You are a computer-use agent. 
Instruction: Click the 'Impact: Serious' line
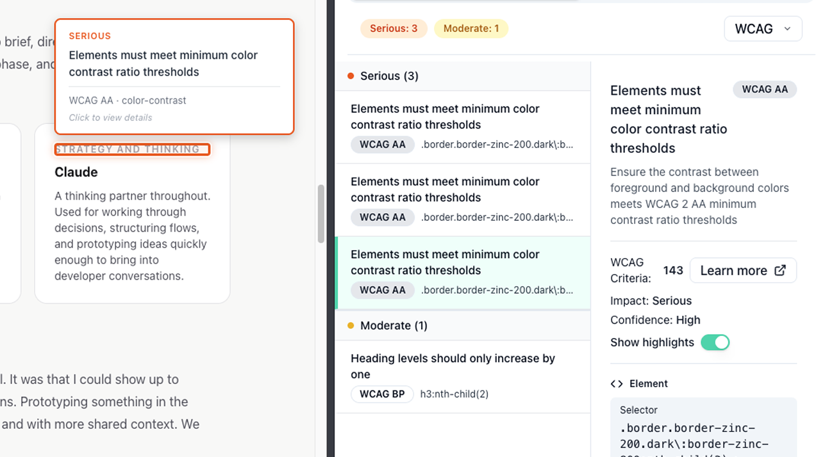pyautogui.click(x=651, y=301)
